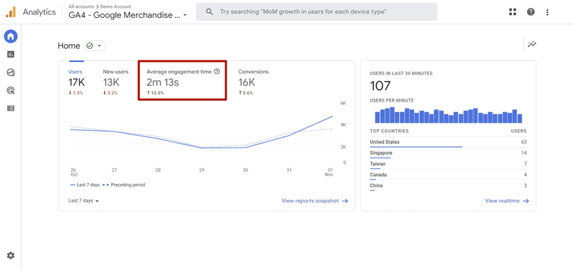Expand the Last 7 days date range
The image size is (573, 270).
point(84,201)
